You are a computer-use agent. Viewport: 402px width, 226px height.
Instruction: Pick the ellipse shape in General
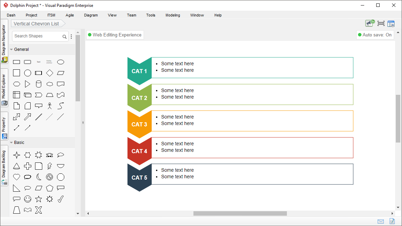tap(60, 62)
